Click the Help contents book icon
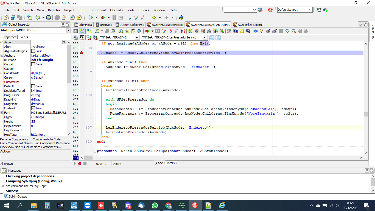Screen dimensions: 375x211 coord(181,18)
